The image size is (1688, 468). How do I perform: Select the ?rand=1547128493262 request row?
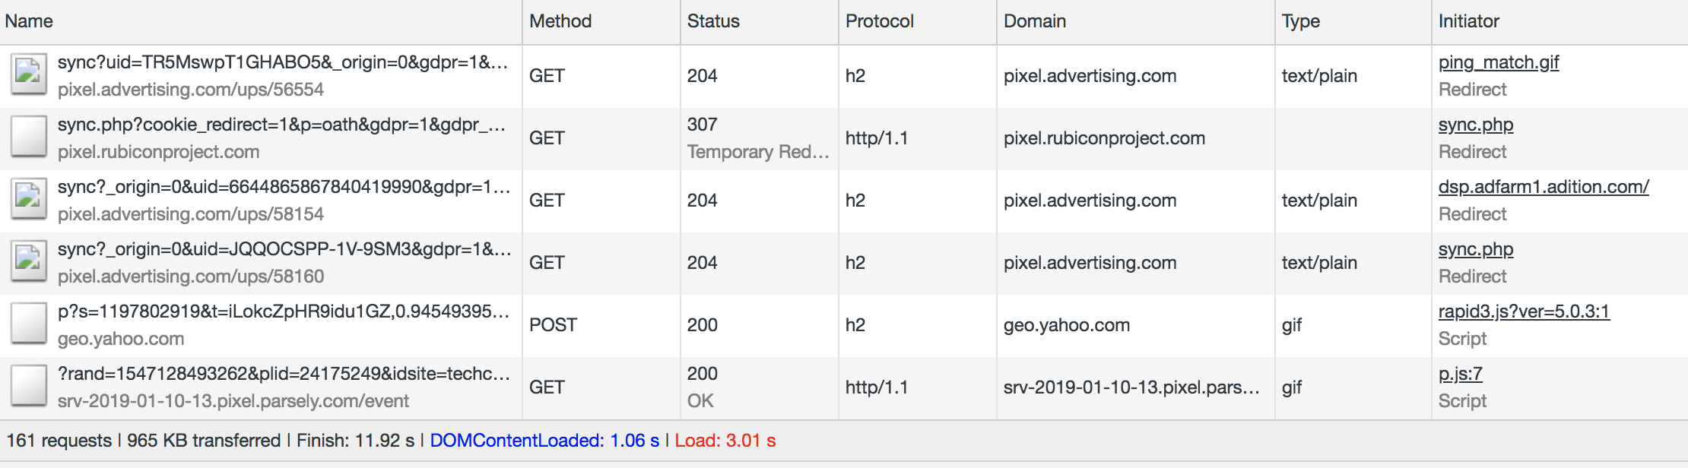pyautogui.click(x=844, y=387)
